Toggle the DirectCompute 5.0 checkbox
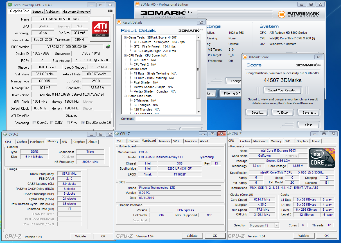This screenshot has height=243, width=341. pyautogui.click(x=83, y=123)
